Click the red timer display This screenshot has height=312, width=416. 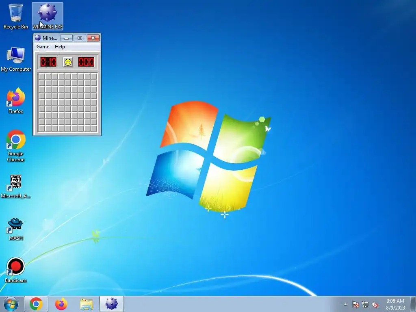coord(86,62)
